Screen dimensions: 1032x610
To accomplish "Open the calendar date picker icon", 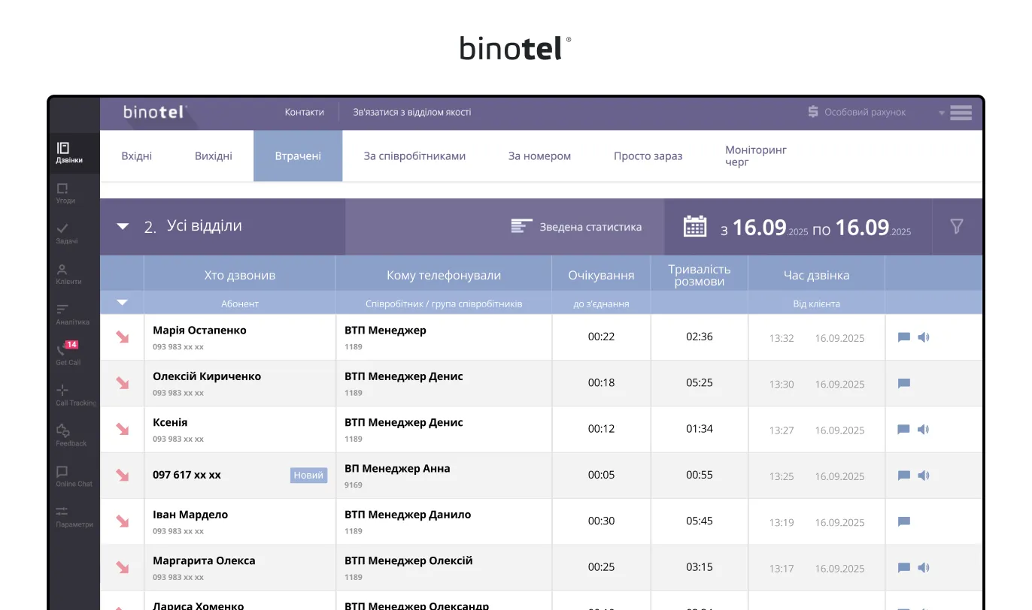I will 695,226.
